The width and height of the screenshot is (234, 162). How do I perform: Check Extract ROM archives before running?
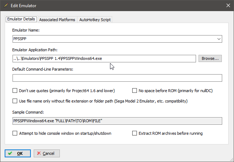click(134, 133)
